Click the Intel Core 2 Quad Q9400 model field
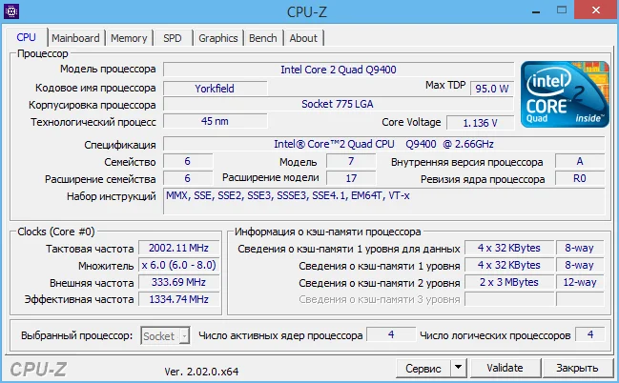 tap(339, 70)
